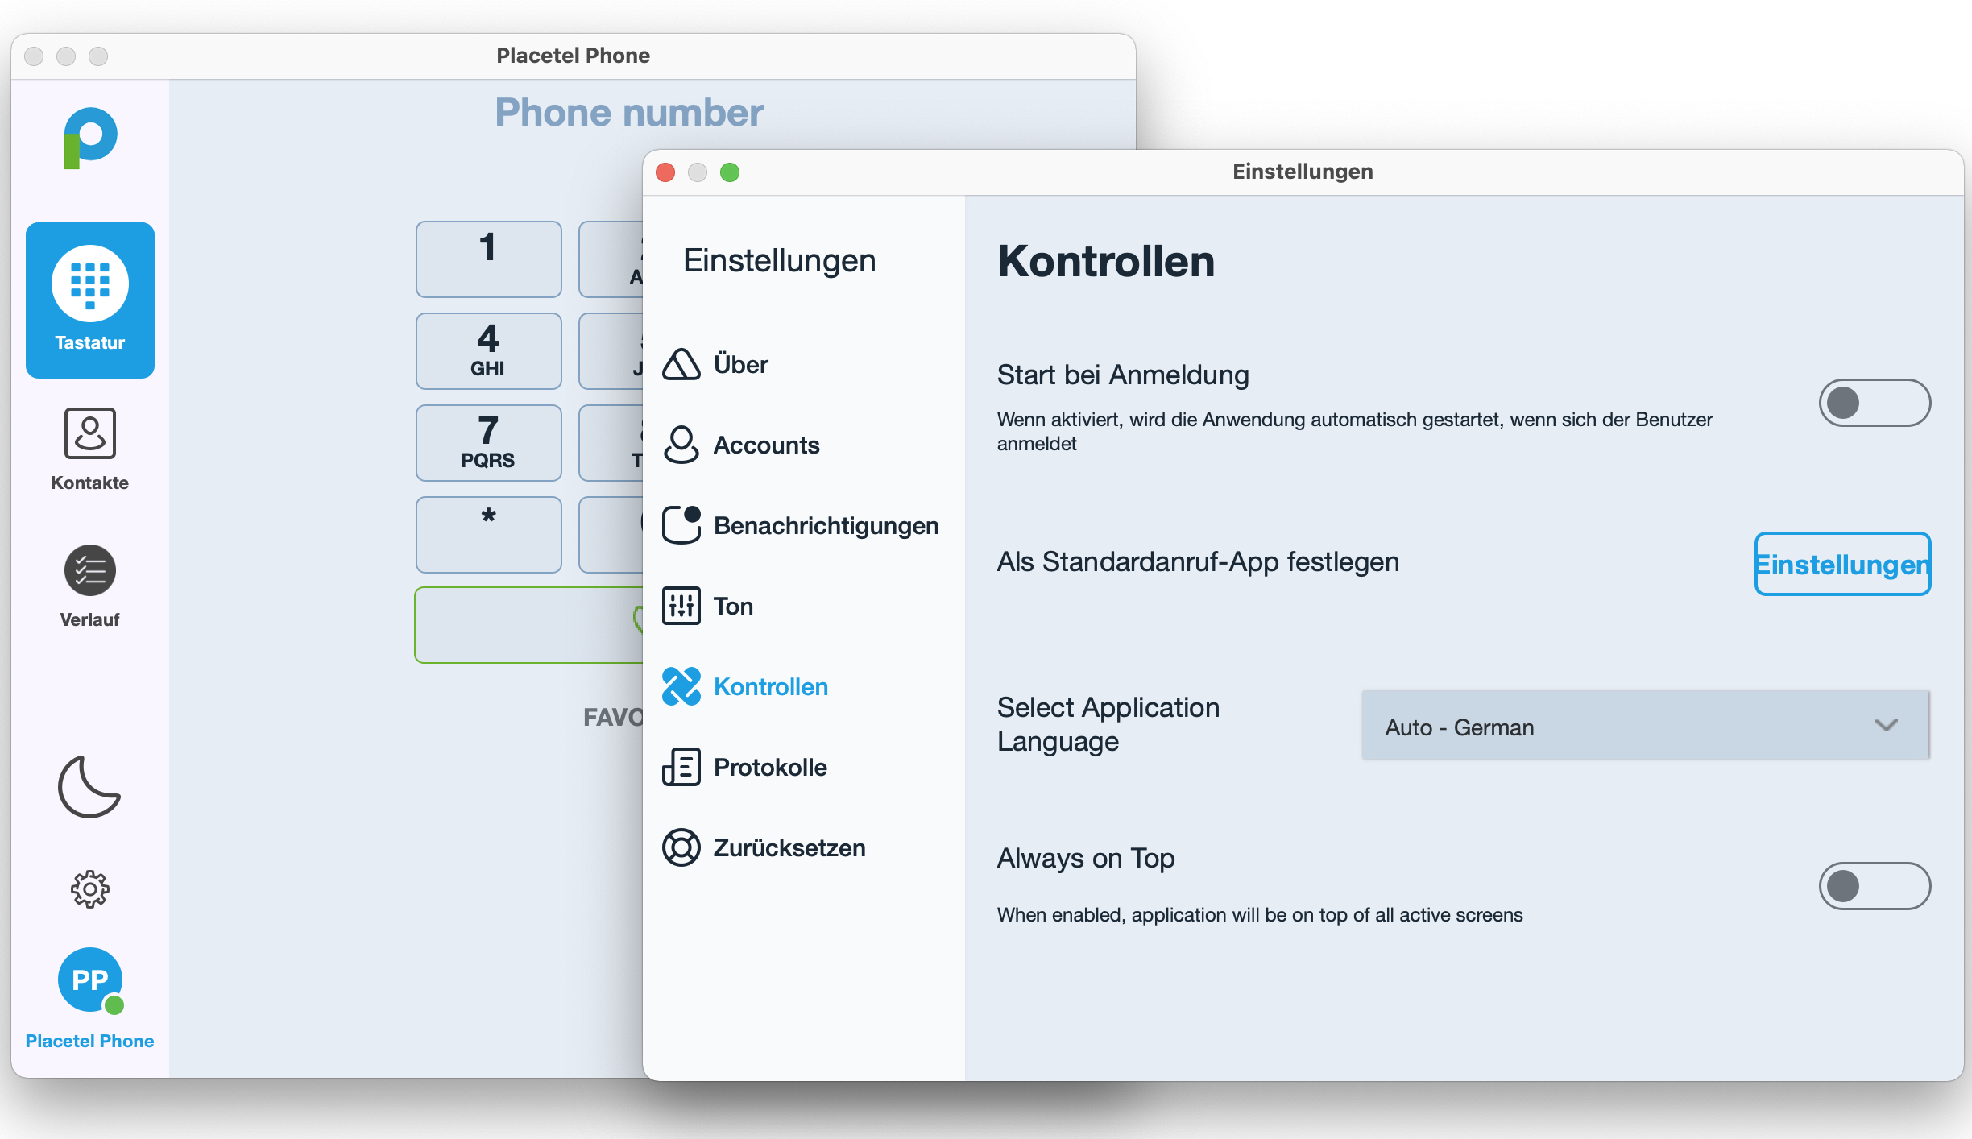Screen dimensions: 1972x1139
Task: Open the Über settings section
Action: [x=739, y=364]
